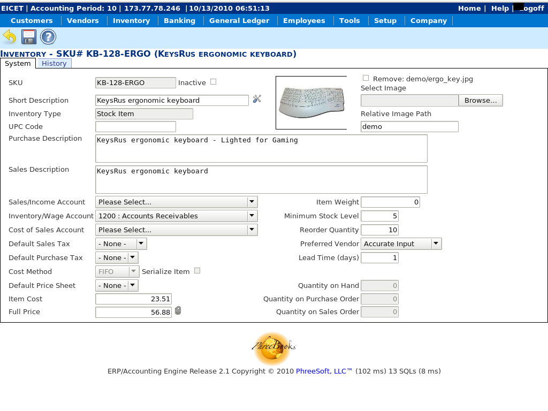Click the Item Weight field
This screenshot has height=411, width=548.
coord(390,202)
